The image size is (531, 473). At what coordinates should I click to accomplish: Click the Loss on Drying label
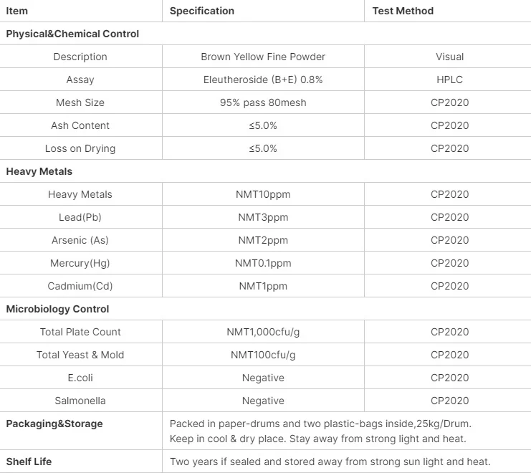[80, 148]
